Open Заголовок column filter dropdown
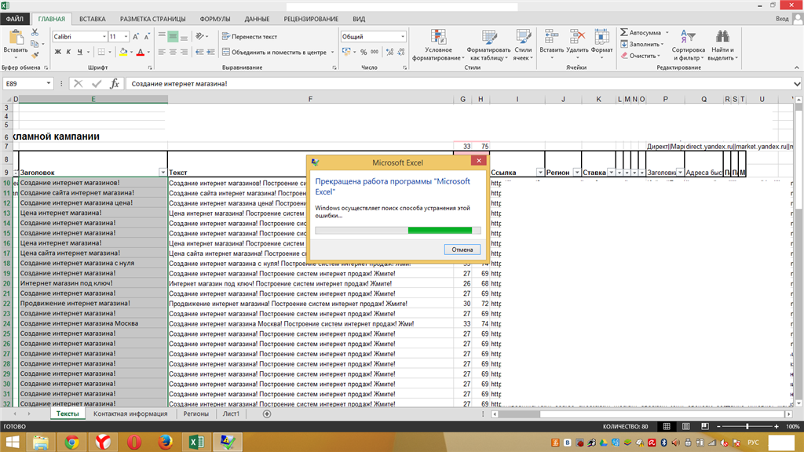The width and height of the screenshot is (804, 452). pyautogui.click(x=163, y=173)
